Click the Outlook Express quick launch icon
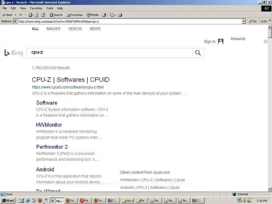272x204 pixels. (34, 201)
